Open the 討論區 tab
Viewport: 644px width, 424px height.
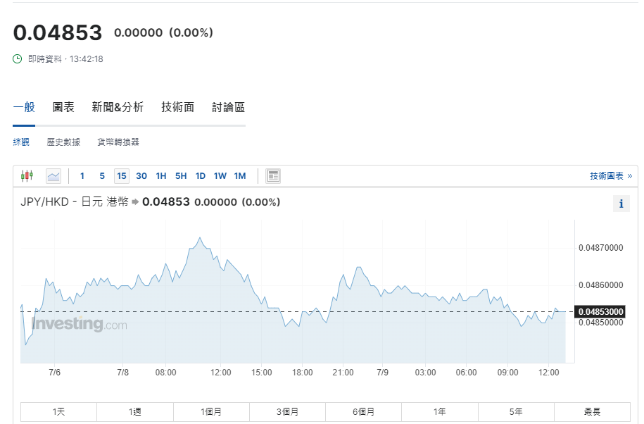[x=229, y=107]
